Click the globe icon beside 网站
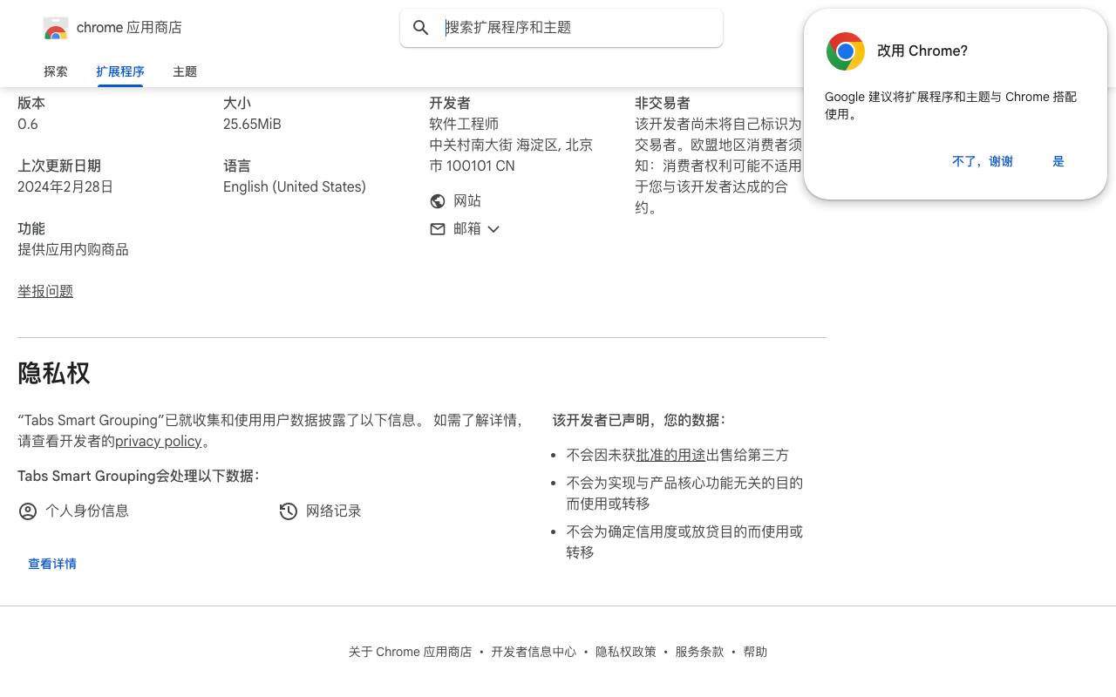 438,201
